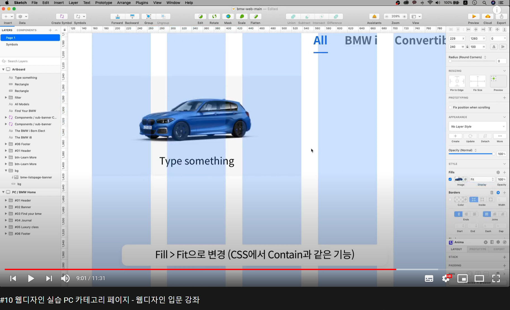Click the Mask tool icon
Viewport: 510px width, 310px height.
(x=228, y=16)
